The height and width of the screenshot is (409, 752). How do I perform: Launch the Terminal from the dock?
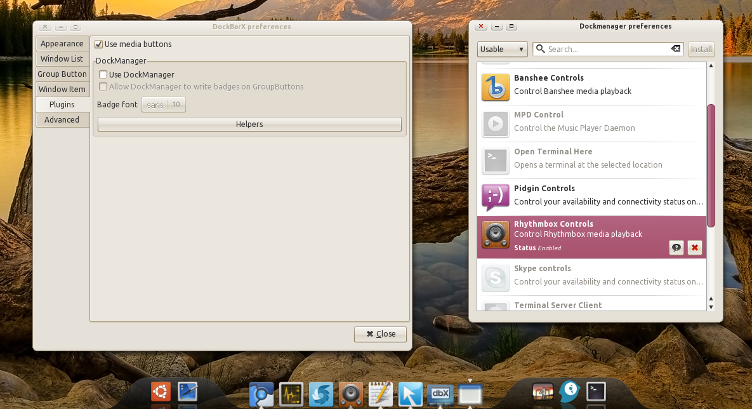tap(596, 392)
